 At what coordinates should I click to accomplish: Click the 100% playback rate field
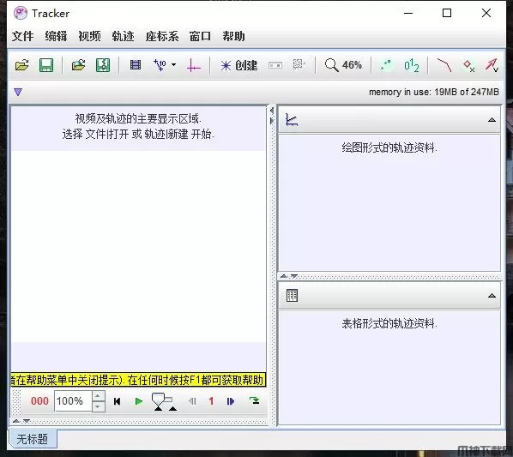point(73,401)
